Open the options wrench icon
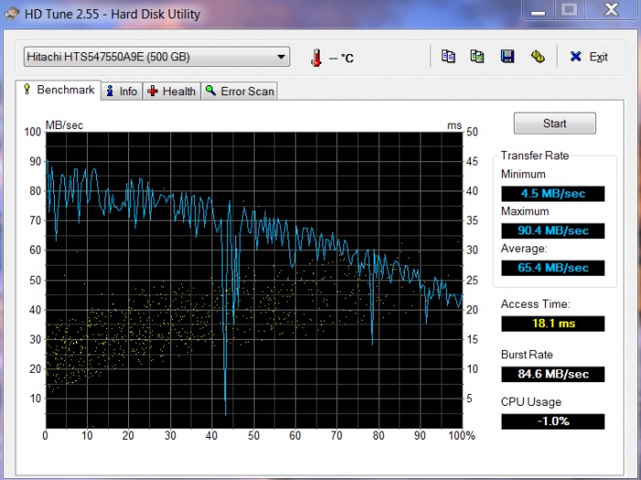 coord(538,57)
